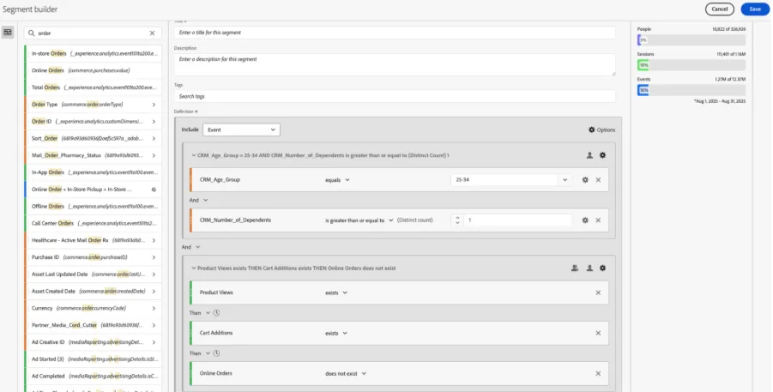
Task: Remove the Product Views condition
Action: pos(598,292)
